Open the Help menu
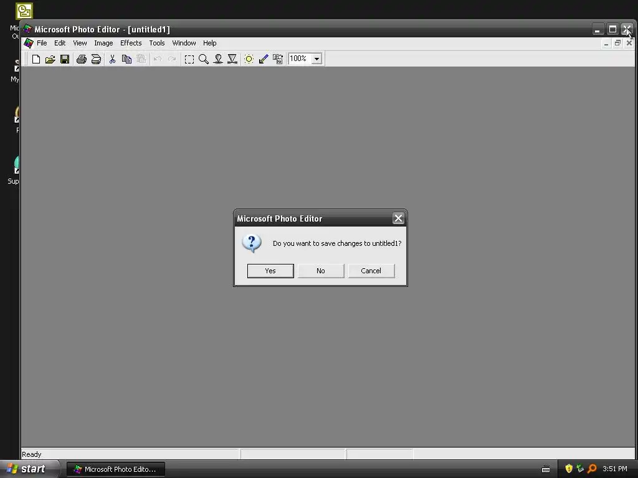 [x=209, y=43]
